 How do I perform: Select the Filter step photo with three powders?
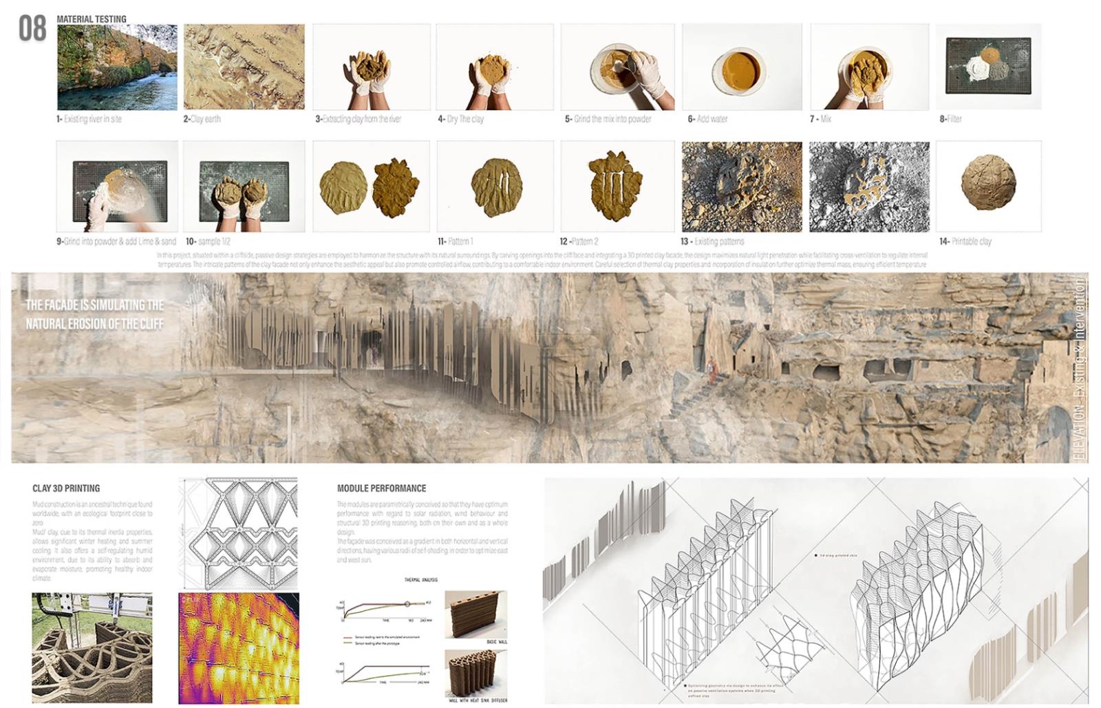pos(990,67)
